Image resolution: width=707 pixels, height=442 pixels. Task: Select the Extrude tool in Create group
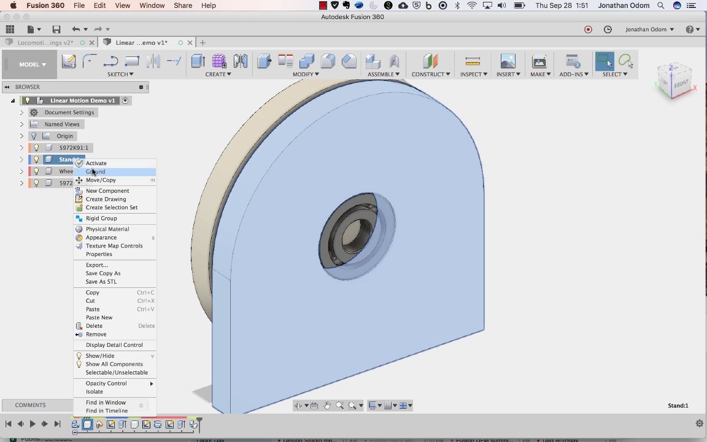coord(198,61)
